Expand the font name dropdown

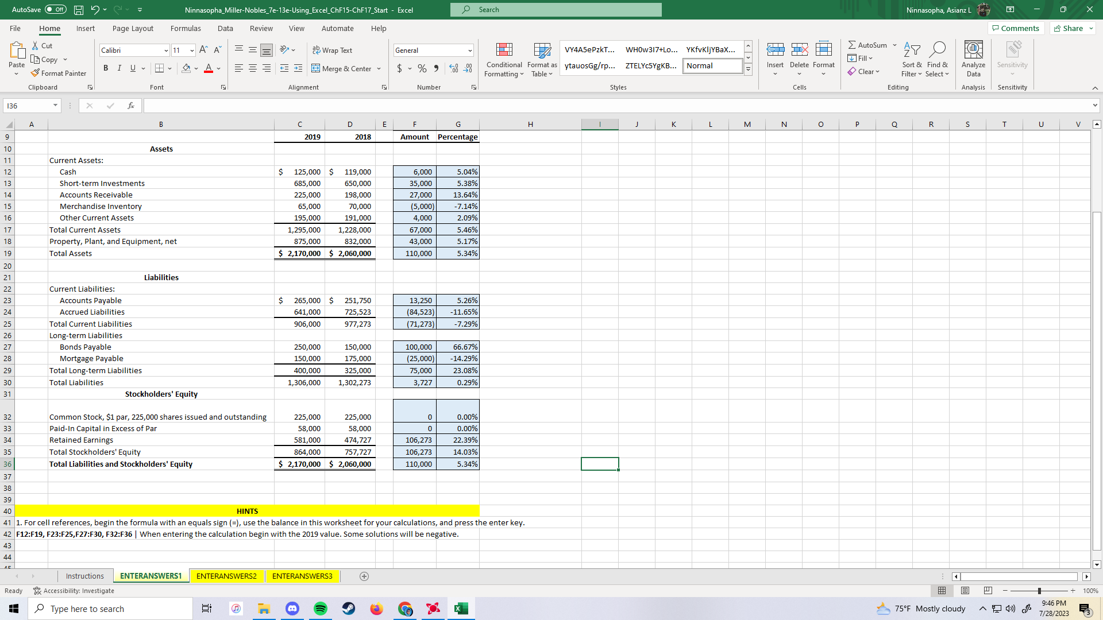click(x=166, y=51)
